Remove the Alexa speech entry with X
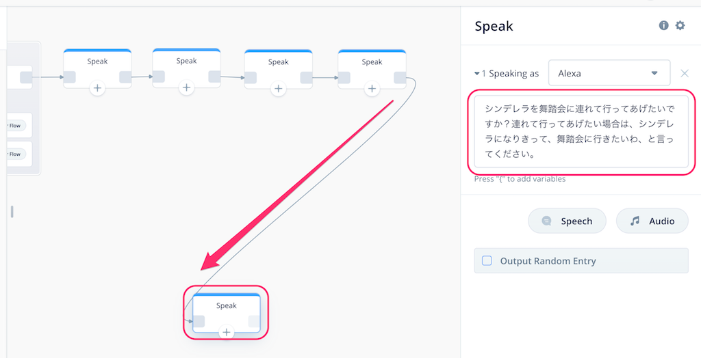The width and height of the screenshot is (701, 358). pos(685,73)
